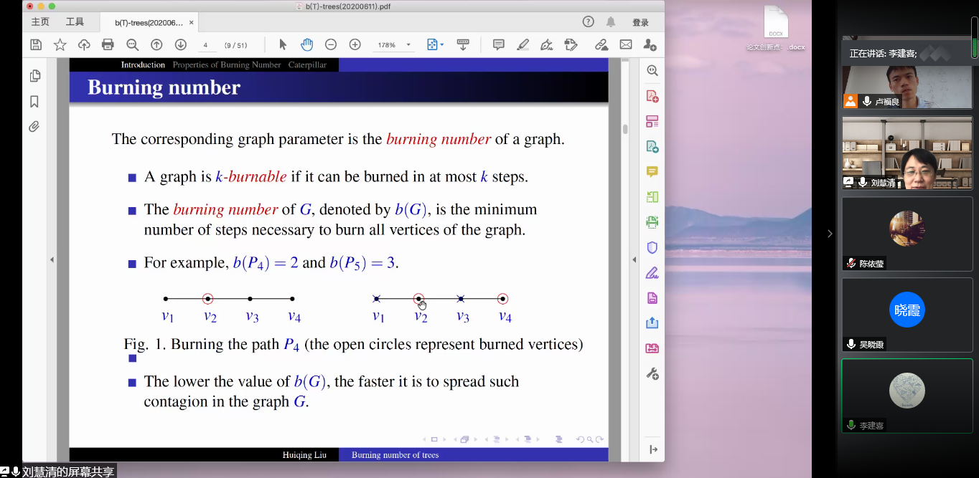Open the Protect shield tool

[652, 248]
